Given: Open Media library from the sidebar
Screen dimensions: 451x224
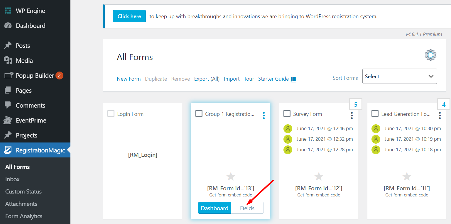Looking at the screenshot, I should pyautogui.click(x=25, y=60).
